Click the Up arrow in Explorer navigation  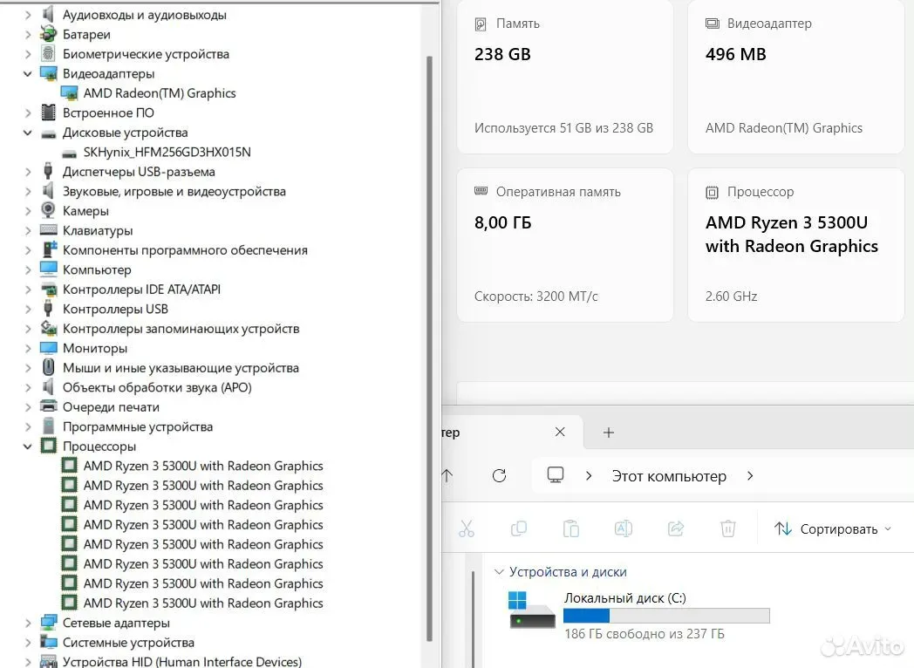pos(447,475)
